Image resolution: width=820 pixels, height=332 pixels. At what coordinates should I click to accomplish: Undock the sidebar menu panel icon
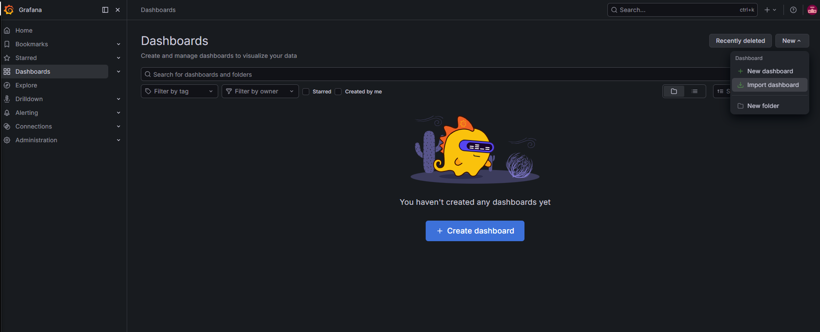coord(105,10)
